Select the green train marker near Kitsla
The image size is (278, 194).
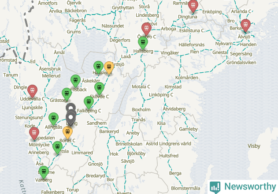[x=57, y=147]
